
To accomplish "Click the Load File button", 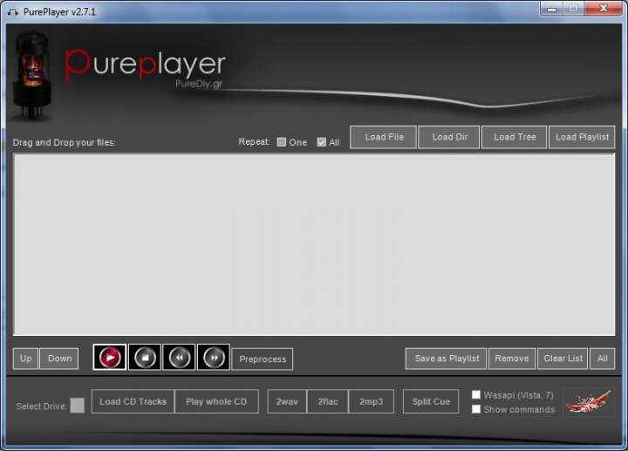I will coord(383,137).
